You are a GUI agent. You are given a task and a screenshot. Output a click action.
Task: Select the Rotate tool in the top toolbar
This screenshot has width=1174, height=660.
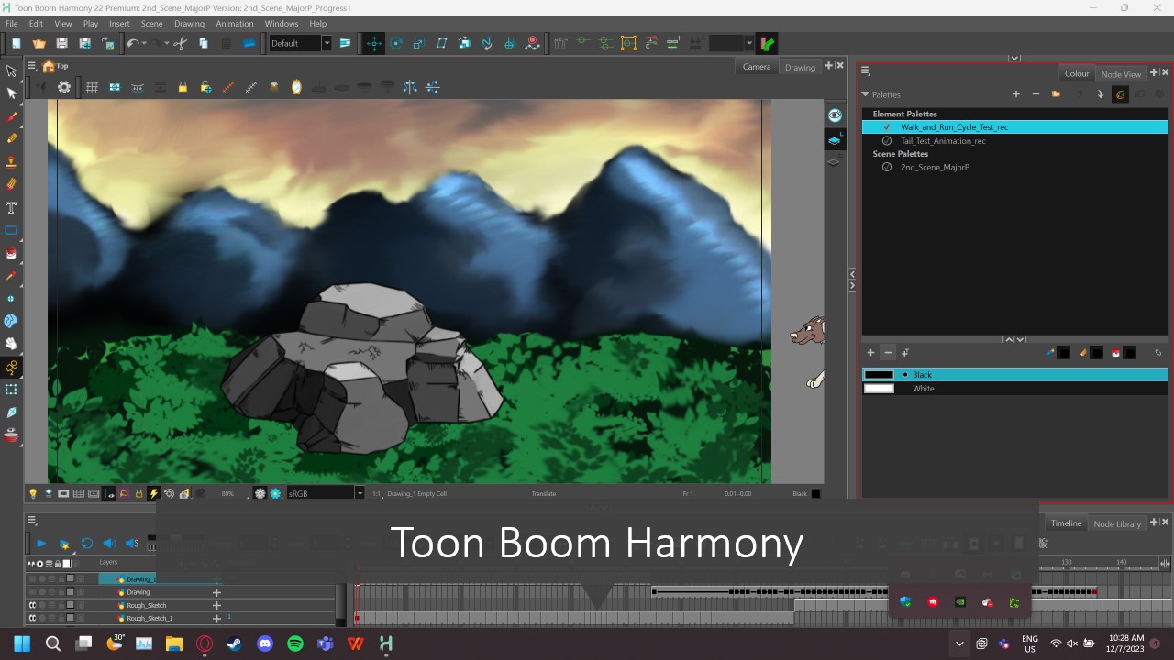point(396,43)
